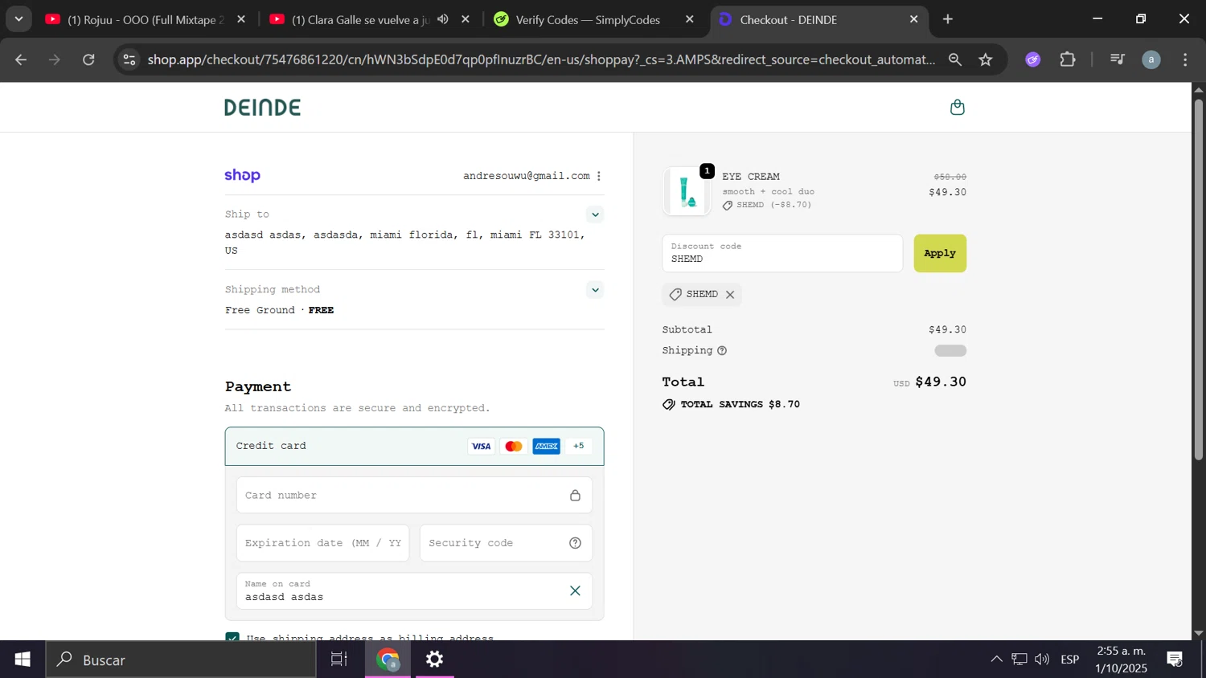Open the cart bag icon in header
Image resolution: width=1206 pixels, height=678 pixels.
click(957, 107)
